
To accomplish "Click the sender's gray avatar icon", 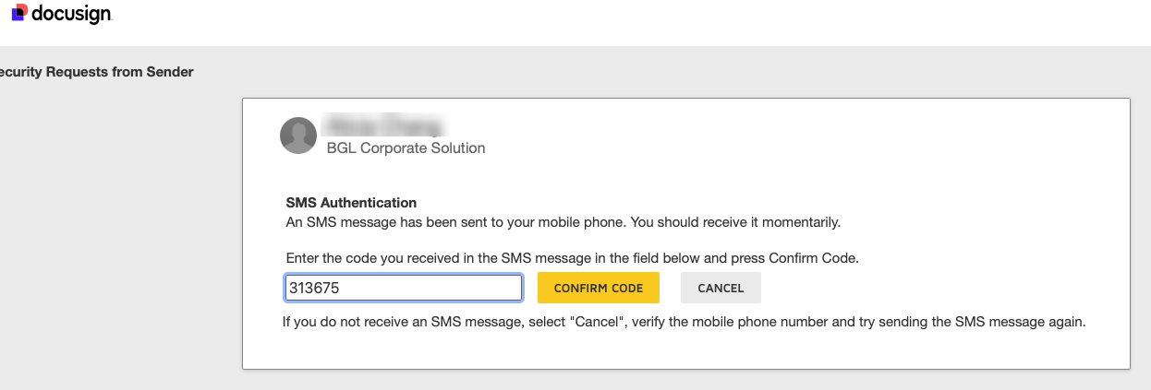I will click(298, 136).
